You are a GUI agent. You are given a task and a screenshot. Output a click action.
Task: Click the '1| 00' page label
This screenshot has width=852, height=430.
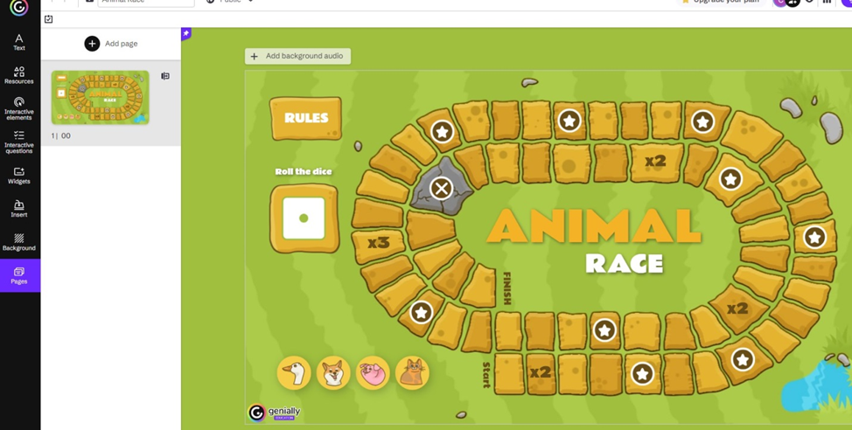[61, 135]
